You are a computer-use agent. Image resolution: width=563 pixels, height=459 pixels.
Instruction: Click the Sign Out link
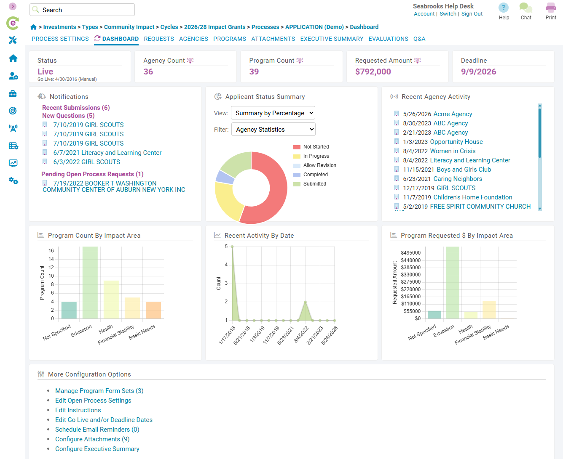pos(472,14)
